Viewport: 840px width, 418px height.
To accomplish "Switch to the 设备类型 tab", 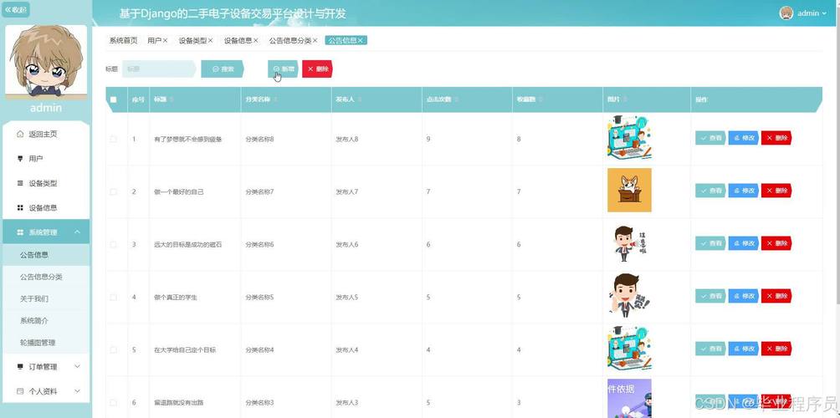I will 192,41.
